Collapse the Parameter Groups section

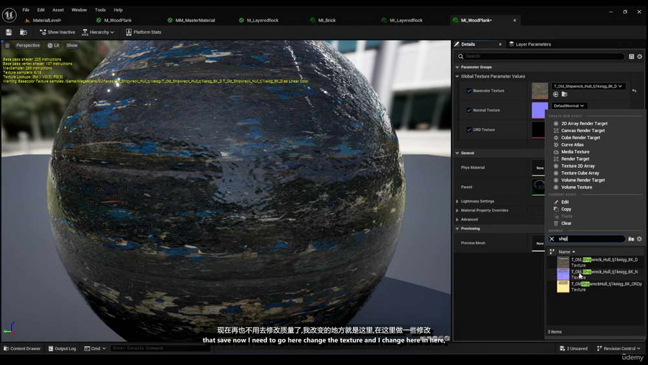457,67
